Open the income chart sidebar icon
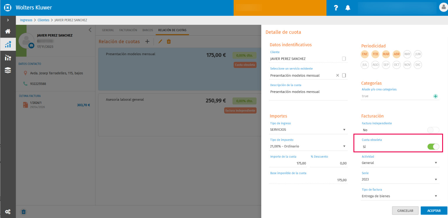 8,44
